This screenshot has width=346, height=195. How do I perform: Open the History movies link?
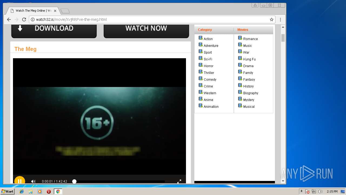(x=248, y=86)
